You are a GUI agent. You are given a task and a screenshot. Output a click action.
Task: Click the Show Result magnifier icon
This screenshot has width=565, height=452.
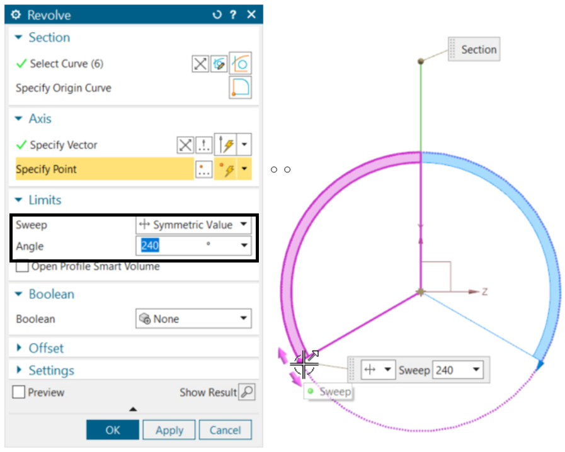tap(247, 392)
